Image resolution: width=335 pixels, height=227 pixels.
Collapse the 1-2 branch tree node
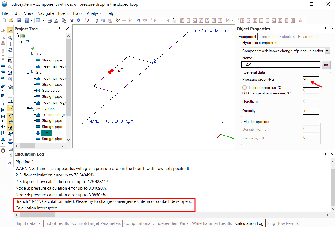click(x=28, y=54)
